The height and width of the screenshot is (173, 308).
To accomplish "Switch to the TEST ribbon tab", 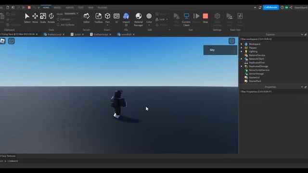I will (81, 8).
